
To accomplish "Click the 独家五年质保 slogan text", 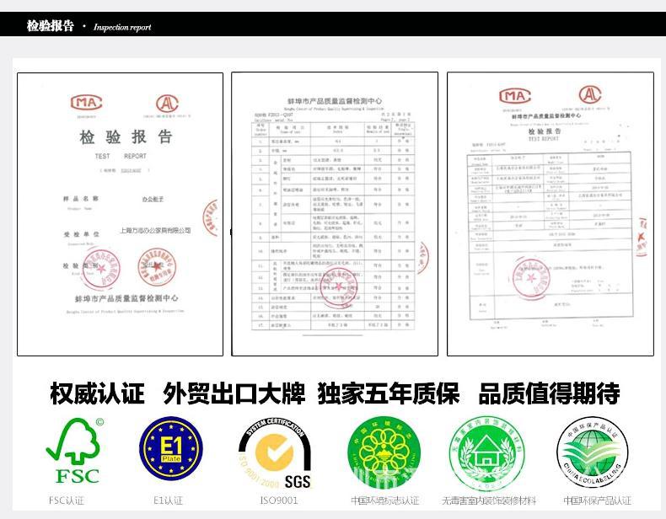I will 388,393.
